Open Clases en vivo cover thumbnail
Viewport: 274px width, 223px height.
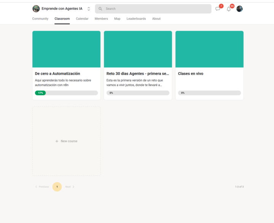click(209, 49)
